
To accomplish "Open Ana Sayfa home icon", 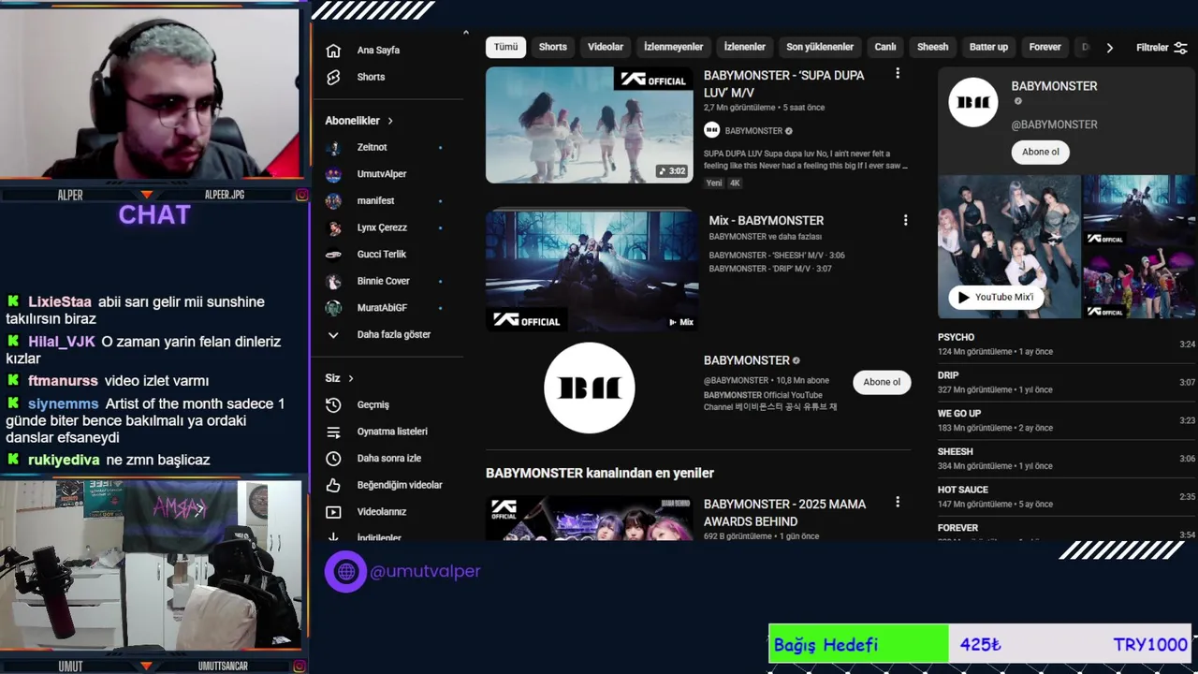I will 333,51.
